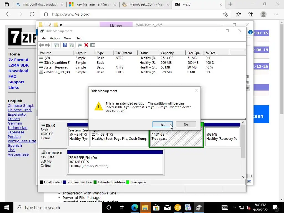The height and width of the screenshot is (213, 284).
Task: Open the tab actions icon at Edge top-left
Action: tap(7, 4)
